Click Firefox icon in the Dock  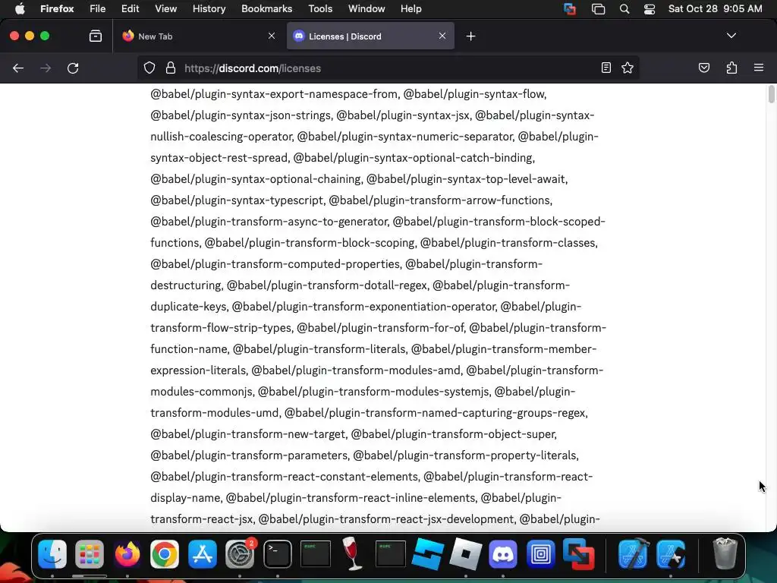click(127, 553)
